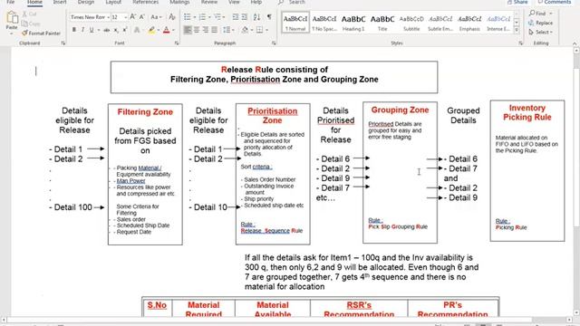Increase font size with the grow font icon
580x326 pixels.
(133, 17)
